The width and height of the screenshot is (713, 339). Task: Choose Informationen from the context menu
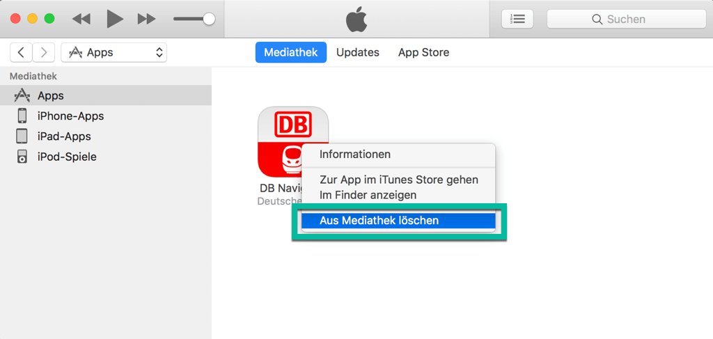point(398,155)
